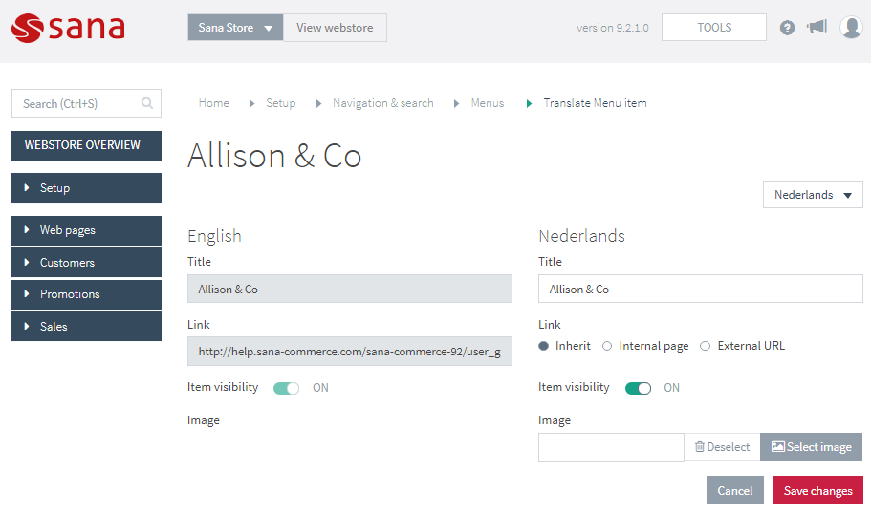Click the Nederlands Title field
Image resolution: width=871 pixels, height=515 pixels.
click(700, 289)
